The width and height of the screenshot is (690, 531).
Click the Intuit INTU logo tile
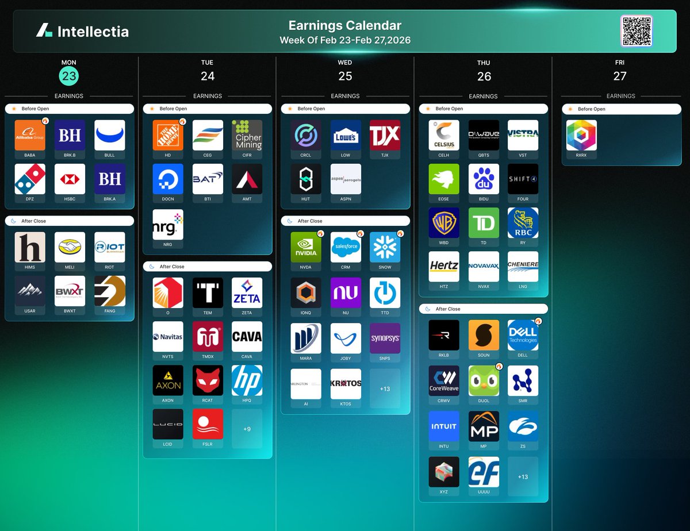444,426
